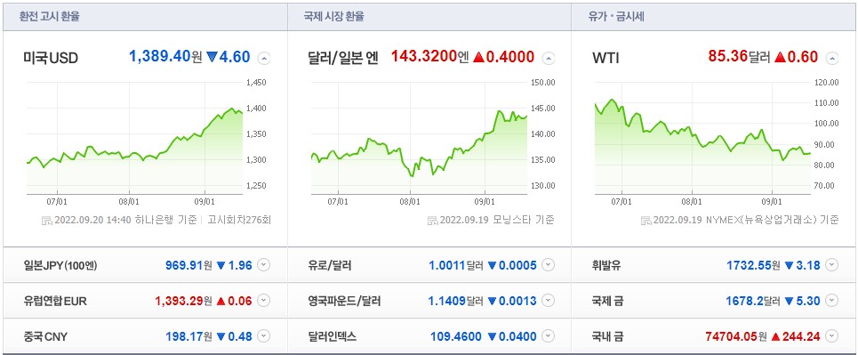Expand the 영국파운드/달러 row
Image resolution: width=858 pixels, height=355 pixels.
(549, 300)
